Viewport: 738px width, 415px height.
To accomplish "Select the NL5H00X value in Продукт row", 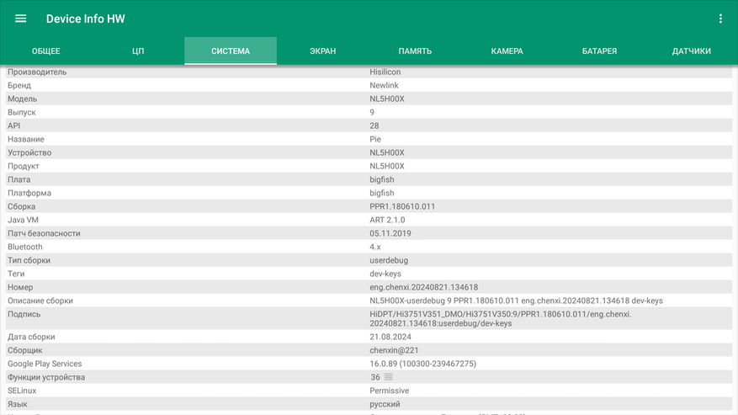I will (387, 167).
